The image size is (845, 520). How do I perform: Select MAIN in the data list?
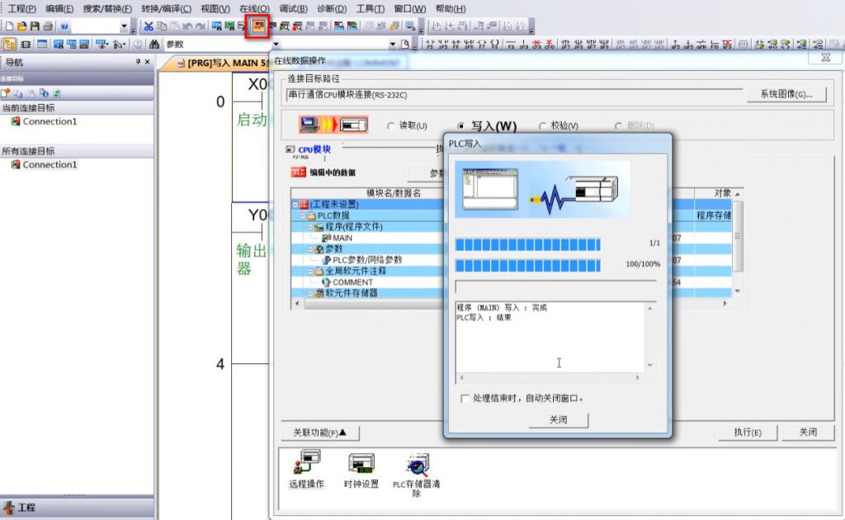click(x=342, y=238)
